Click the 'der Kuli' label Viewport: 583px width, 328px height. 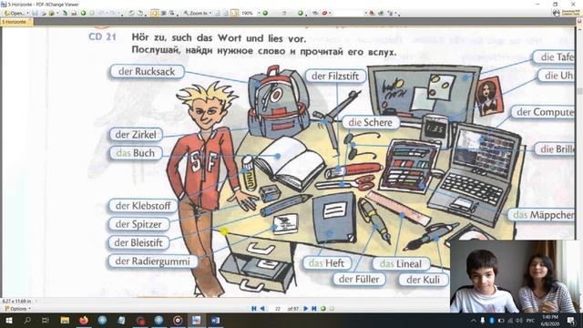(423, 280)
